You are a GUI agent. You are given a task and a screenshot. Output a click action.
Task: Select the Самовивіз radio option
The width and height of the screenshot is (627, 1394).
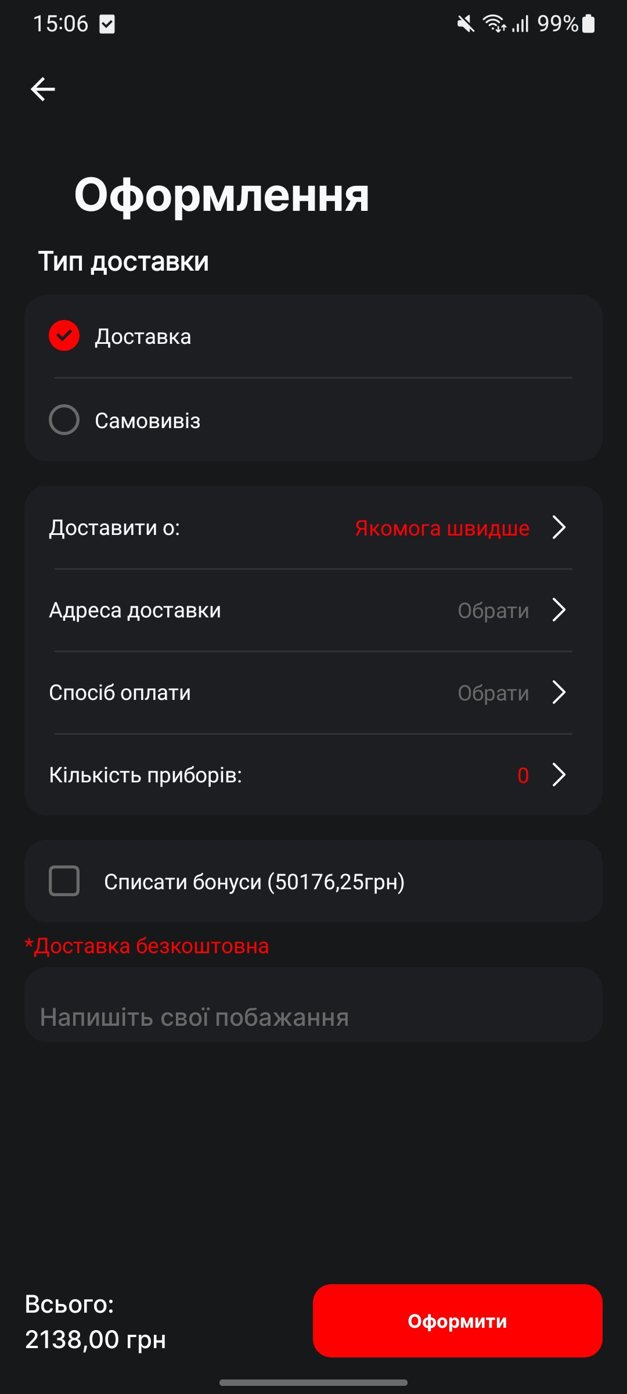click(64, 419)
